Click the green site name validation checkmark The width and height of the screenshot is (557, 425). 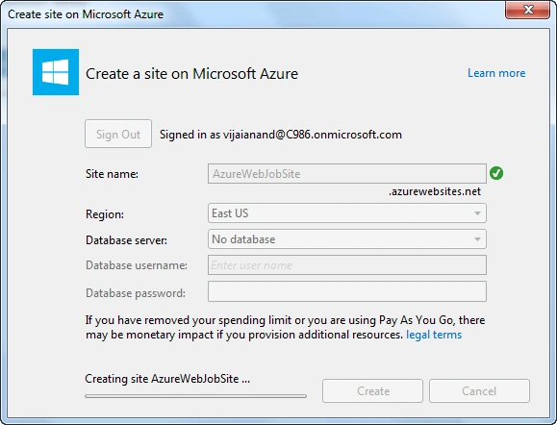coord(495,173)
